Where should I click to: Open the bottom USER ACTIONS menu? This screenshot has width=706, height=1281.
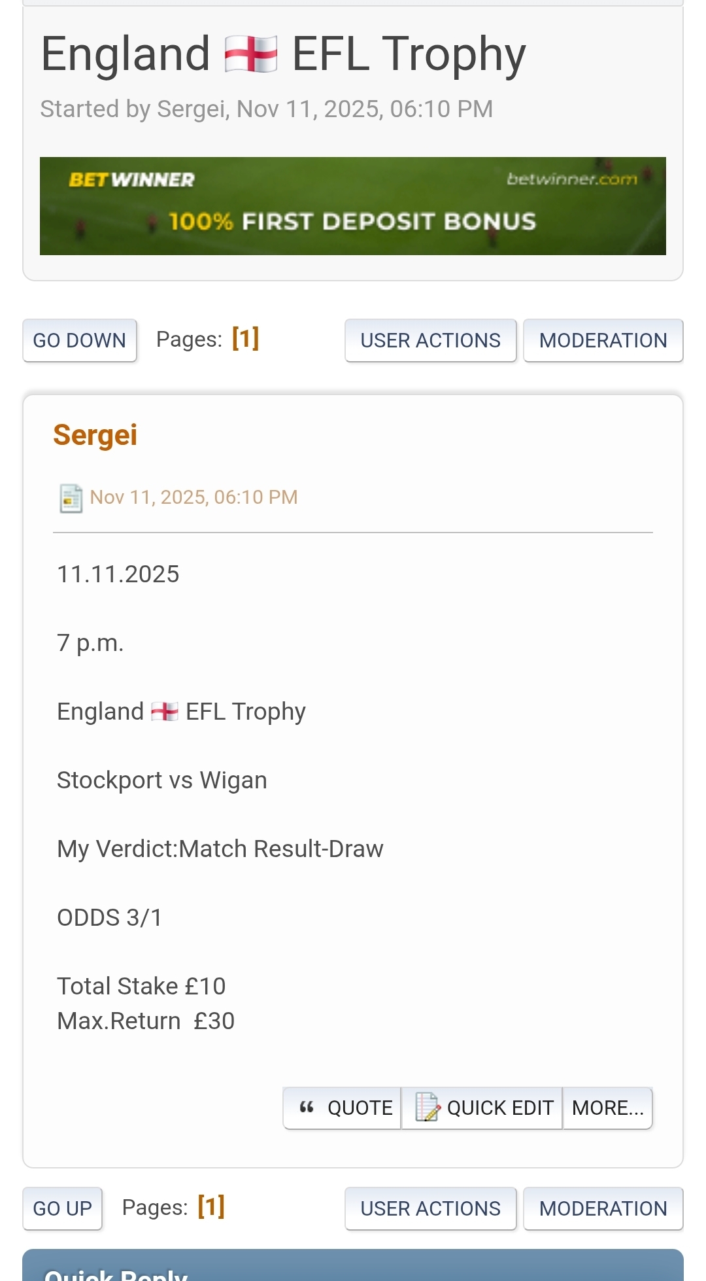click(x=430, y=1208)
